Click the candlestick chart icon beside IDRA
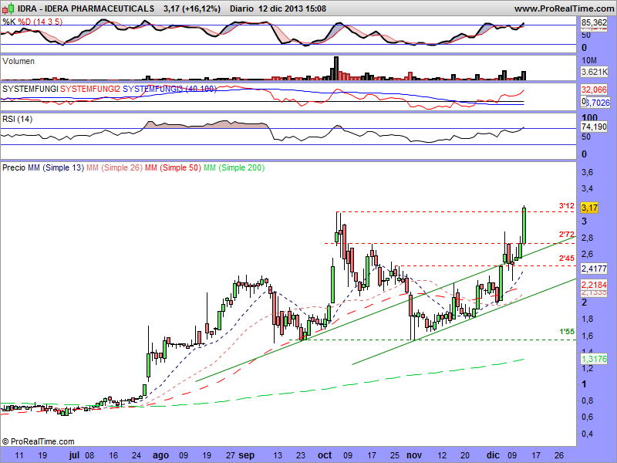617x463 pixels. tap(8, 8)
